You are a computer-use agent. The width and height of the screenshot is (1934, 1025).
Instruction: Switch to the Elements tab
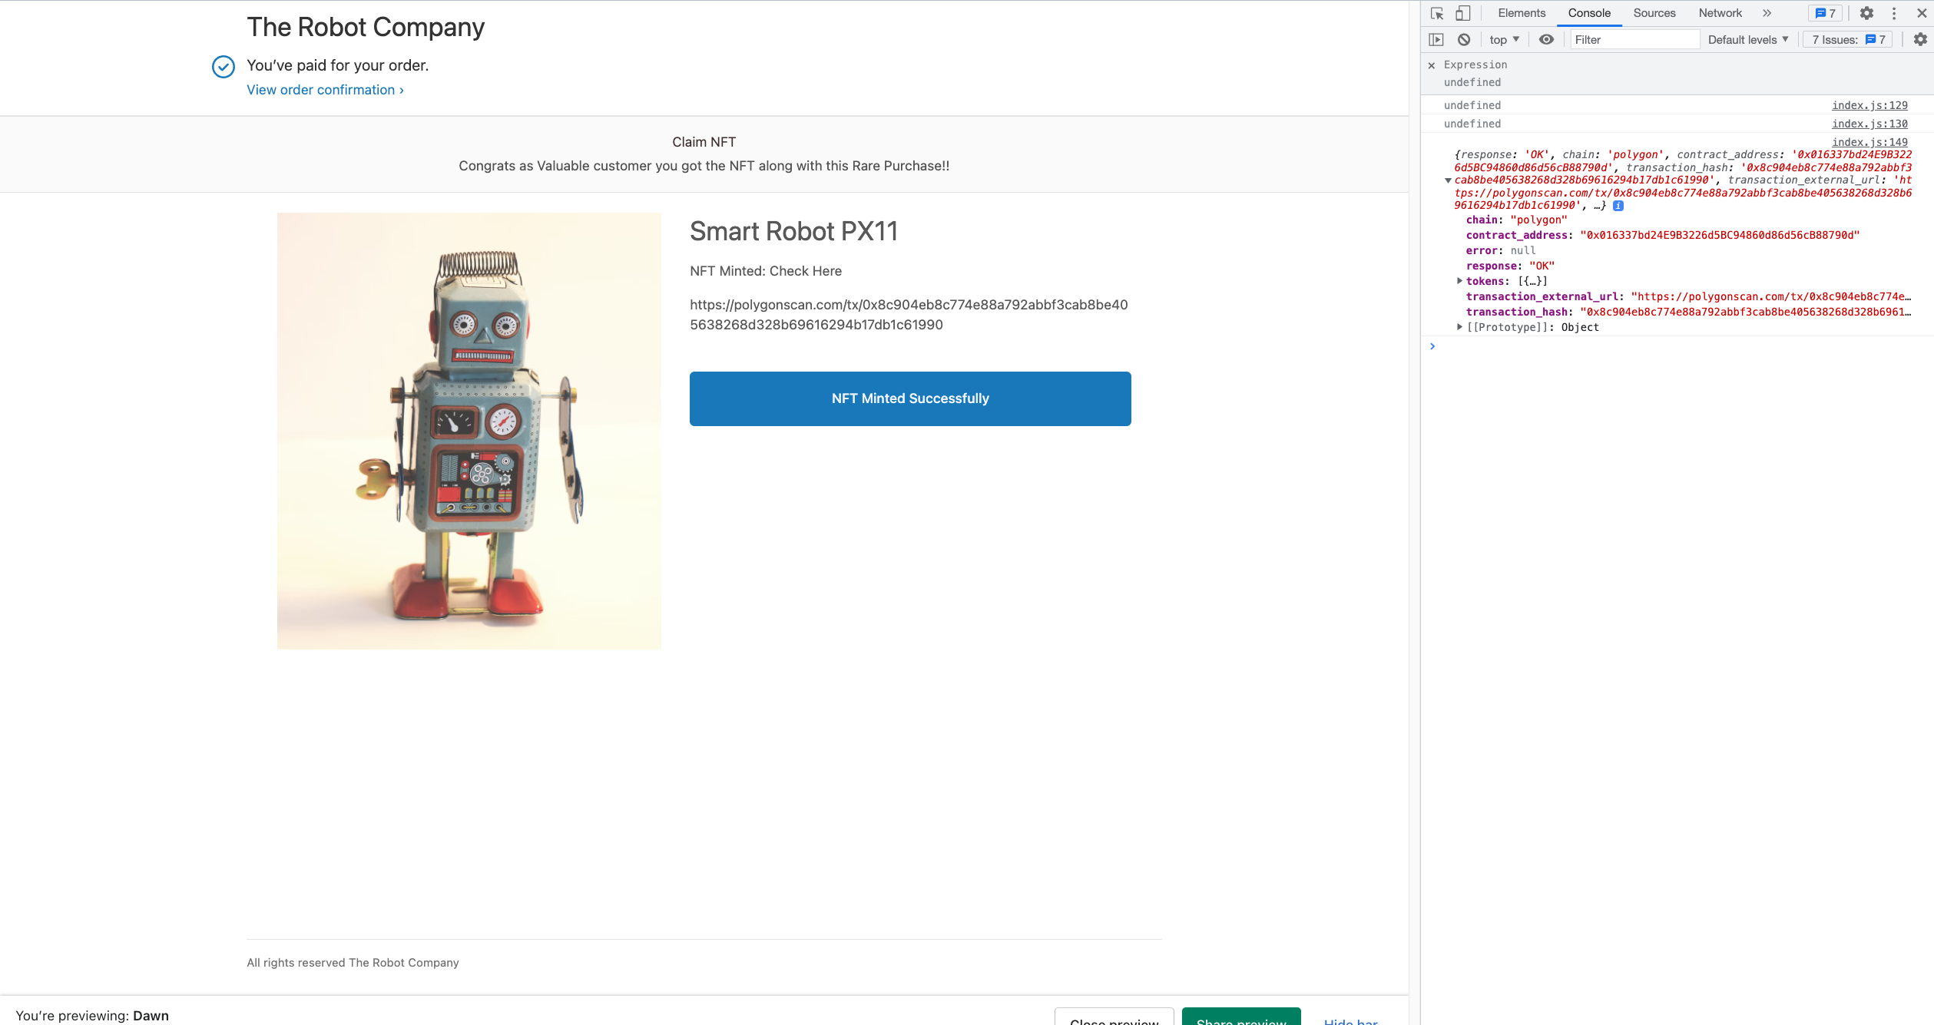click(1522, 13)
